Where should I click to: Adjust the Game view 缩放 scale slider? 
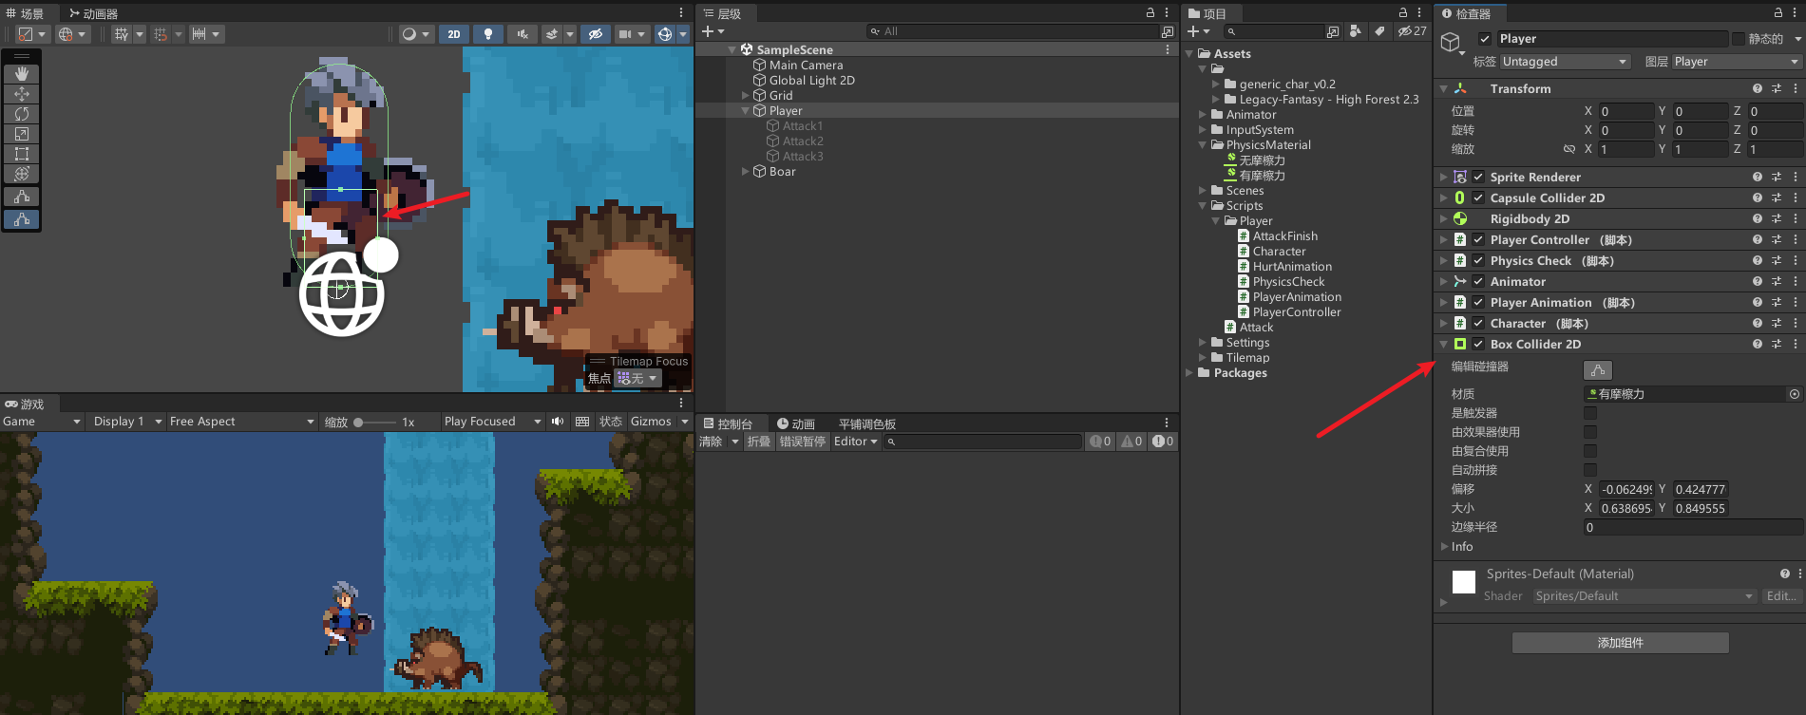tap(374, 422)
